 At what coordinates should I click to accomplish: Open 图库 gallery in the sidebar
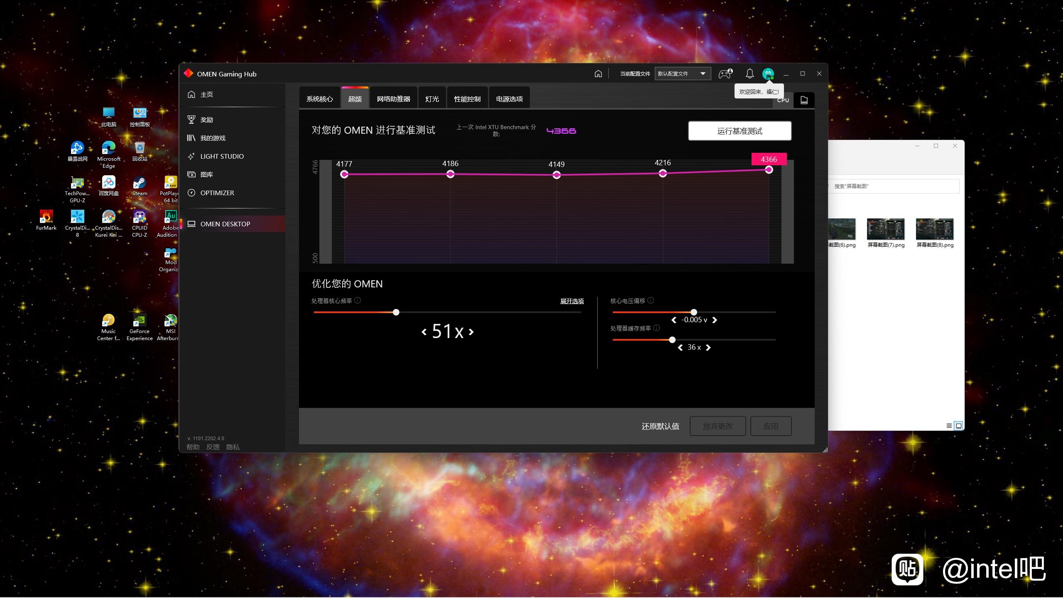point(233,174)
